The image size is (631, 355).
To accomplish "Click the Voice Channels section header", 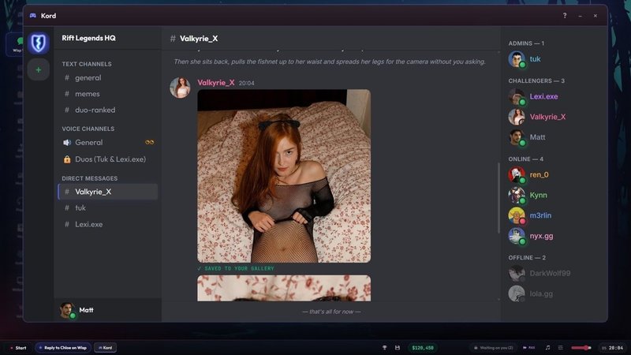I will coord(88,129).
